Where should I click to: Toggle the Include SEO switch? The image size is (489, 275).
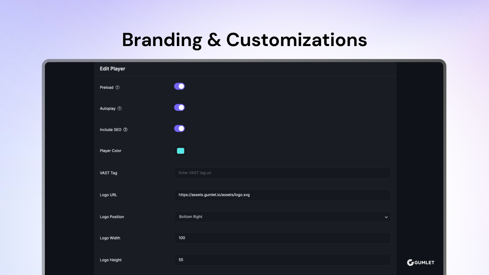pyautogui.click(x=179, y=129)
